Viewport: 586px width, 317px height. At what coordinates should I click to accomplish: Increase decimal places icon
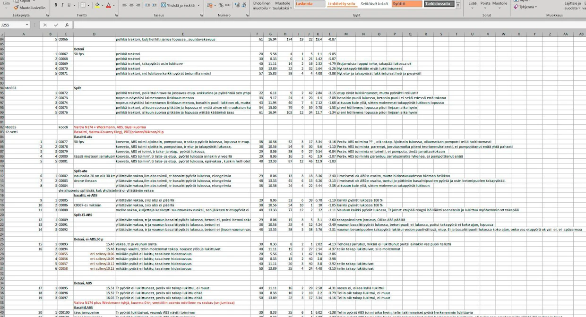tap(237, 5)
